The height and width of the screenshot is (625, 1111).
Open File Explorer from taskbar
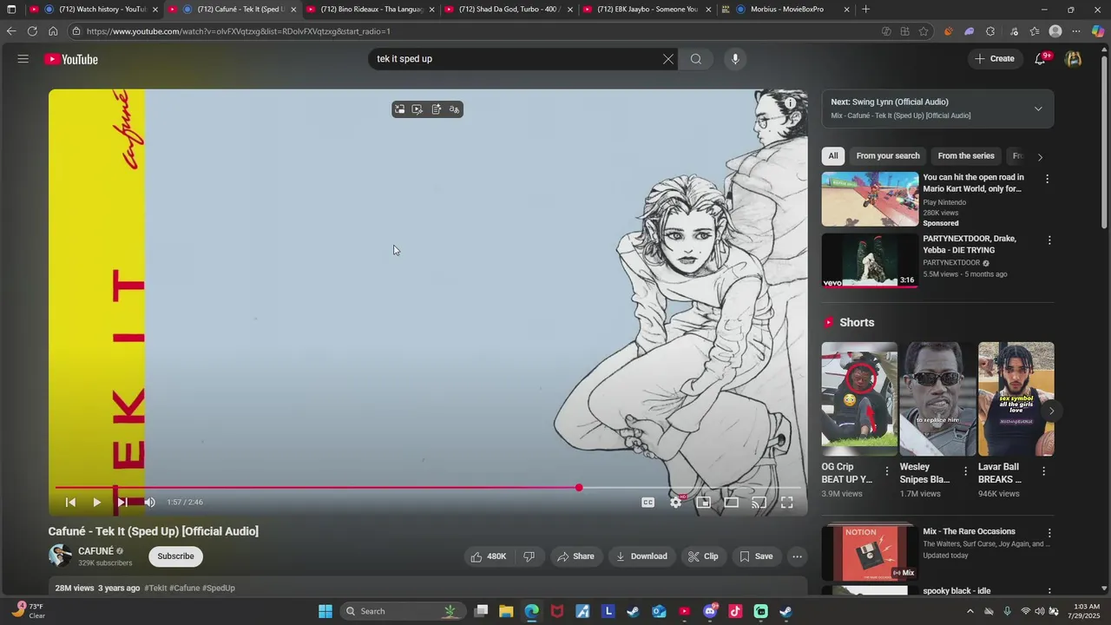506,611
